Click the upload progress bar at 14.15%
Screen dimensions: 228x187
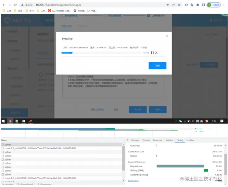point(101,53)
